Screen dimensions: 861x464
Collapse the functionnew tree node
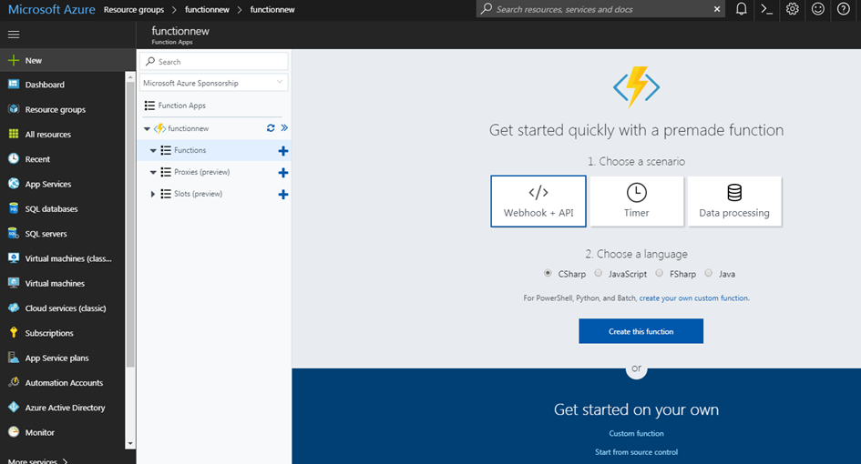pos(148,129)
